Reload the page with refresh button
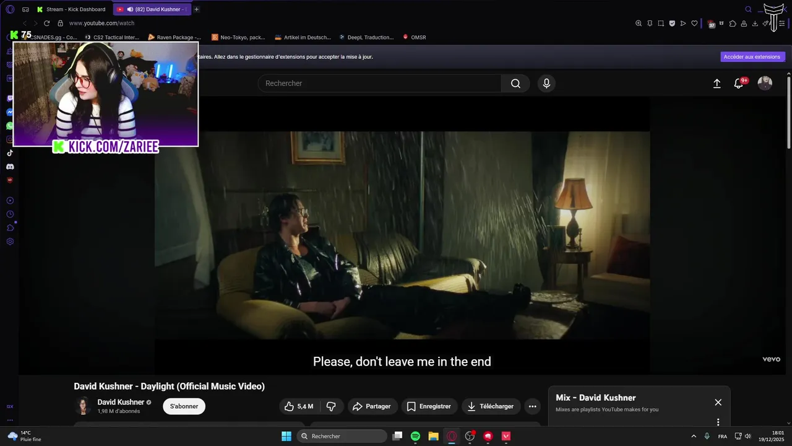The height and width of the screenshot is (446, 792). pos(46,24)
